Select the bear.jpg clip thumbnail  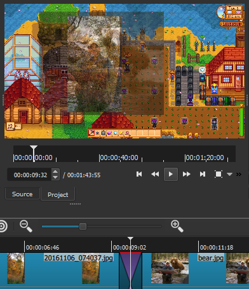click(x=170, y=268)
